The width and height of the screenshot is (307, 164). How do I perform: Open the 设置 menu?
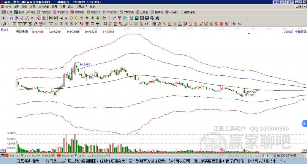click(x=55, y=7)
